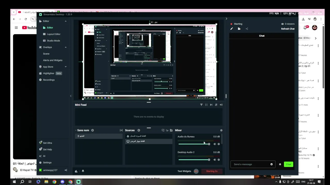Viewport: 330px width, 185px height.
Task: Add a new scene with plus icon
Action: (92, 130)
